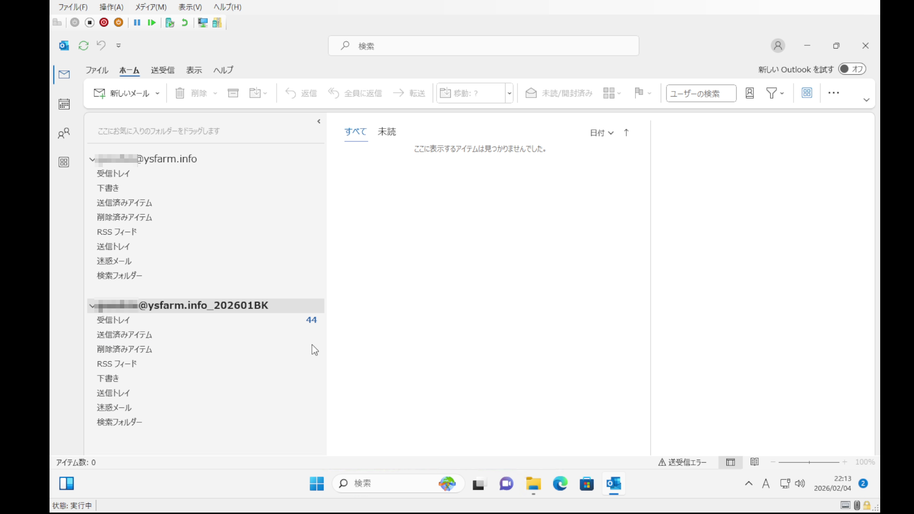Expand the 新しいメール dropdown arrow
Viewport: 914px width, 514px height.
[158, 93]
